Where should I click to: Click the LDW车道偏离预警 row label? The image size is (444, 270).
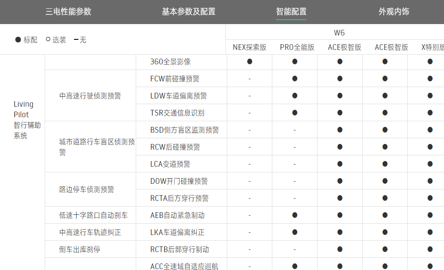click(x=178, y=96)
